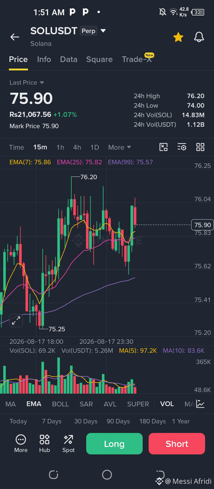Toggle the favorite star icon
The width and height of the screenshot is (214, 489).
[x=178, y=37]
